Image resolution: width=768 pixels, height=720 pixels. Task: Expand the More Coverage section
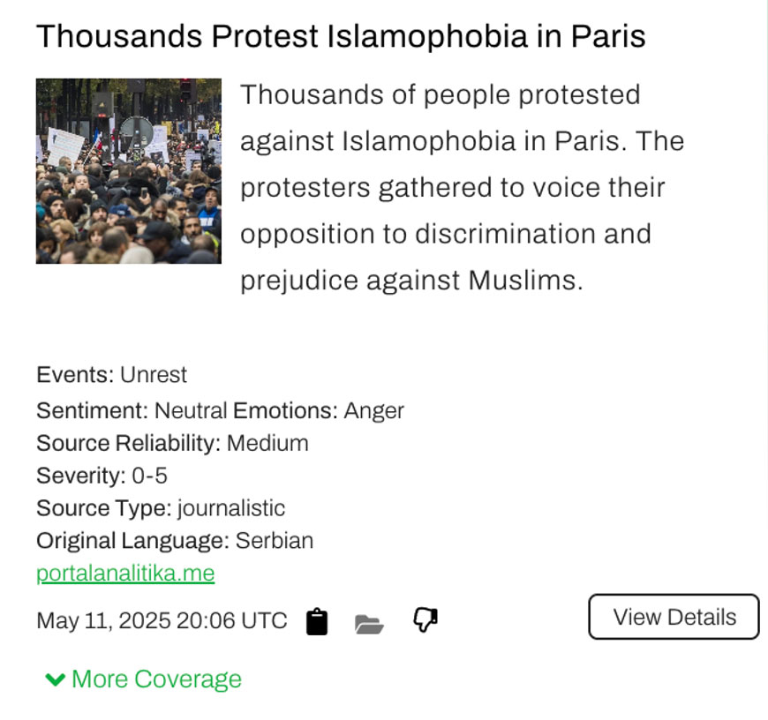[155, 679]
